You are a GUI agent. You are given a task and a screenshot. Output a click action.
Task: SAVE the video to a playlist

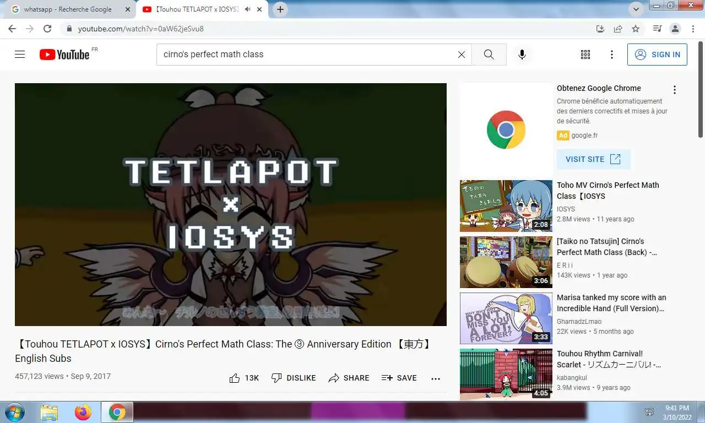[x=399, y=378]
